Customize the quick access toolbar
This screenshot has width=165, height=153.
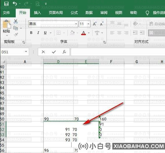tap(46, 4)
